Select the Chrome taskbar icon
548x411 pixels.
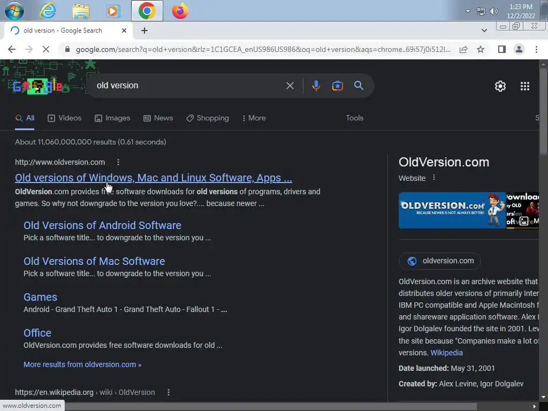[147, 11]
